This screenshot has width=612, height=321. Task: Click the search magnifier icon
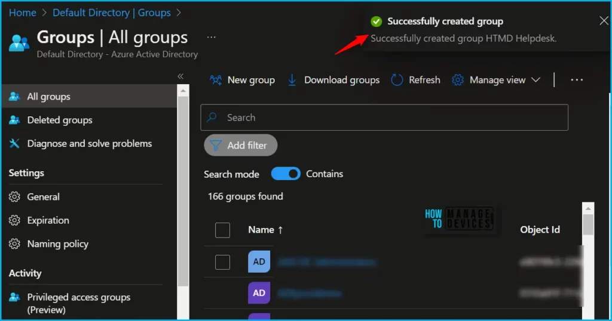click(212, 117)
